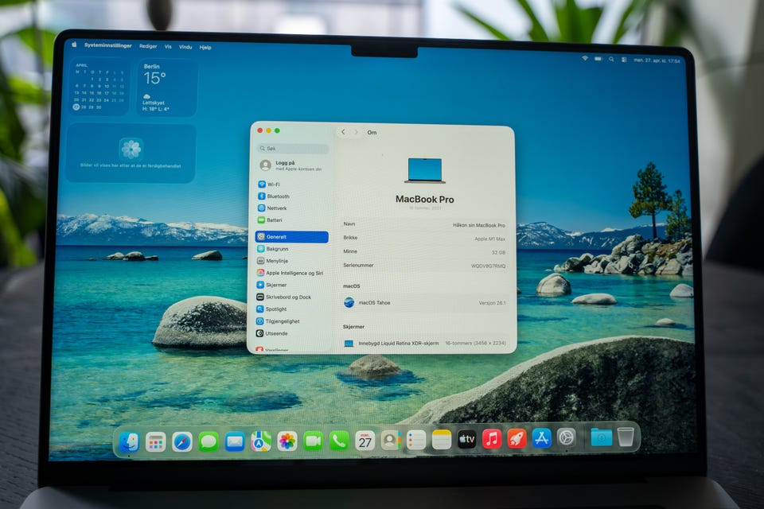The height and width of the screenshot is (509, 764).
Task: Open the Trash in the Dock
Action: [626, 437]
